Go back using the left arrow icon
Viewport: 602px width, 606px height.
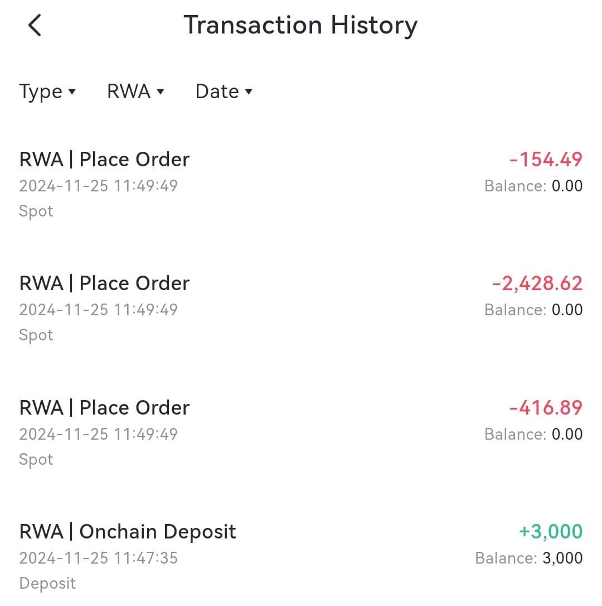[x=35, y=25]
